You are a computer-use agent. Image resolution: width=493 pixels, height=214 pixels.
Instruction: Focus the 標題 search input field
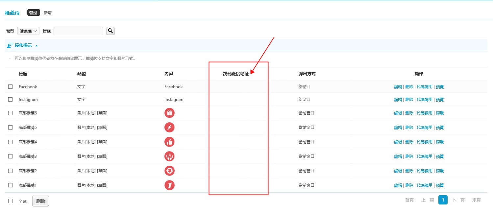pyautogui.click(x=78, y=31)
